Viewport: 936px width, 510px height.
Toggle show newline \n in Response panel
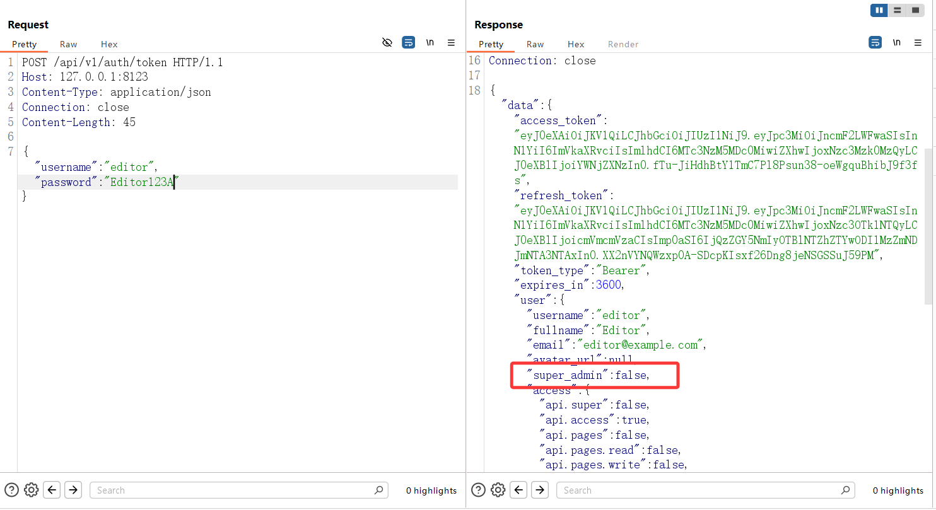897,43
